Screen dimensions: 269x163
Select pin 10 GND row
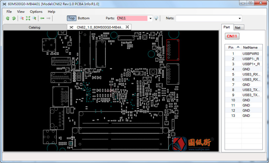244,100
